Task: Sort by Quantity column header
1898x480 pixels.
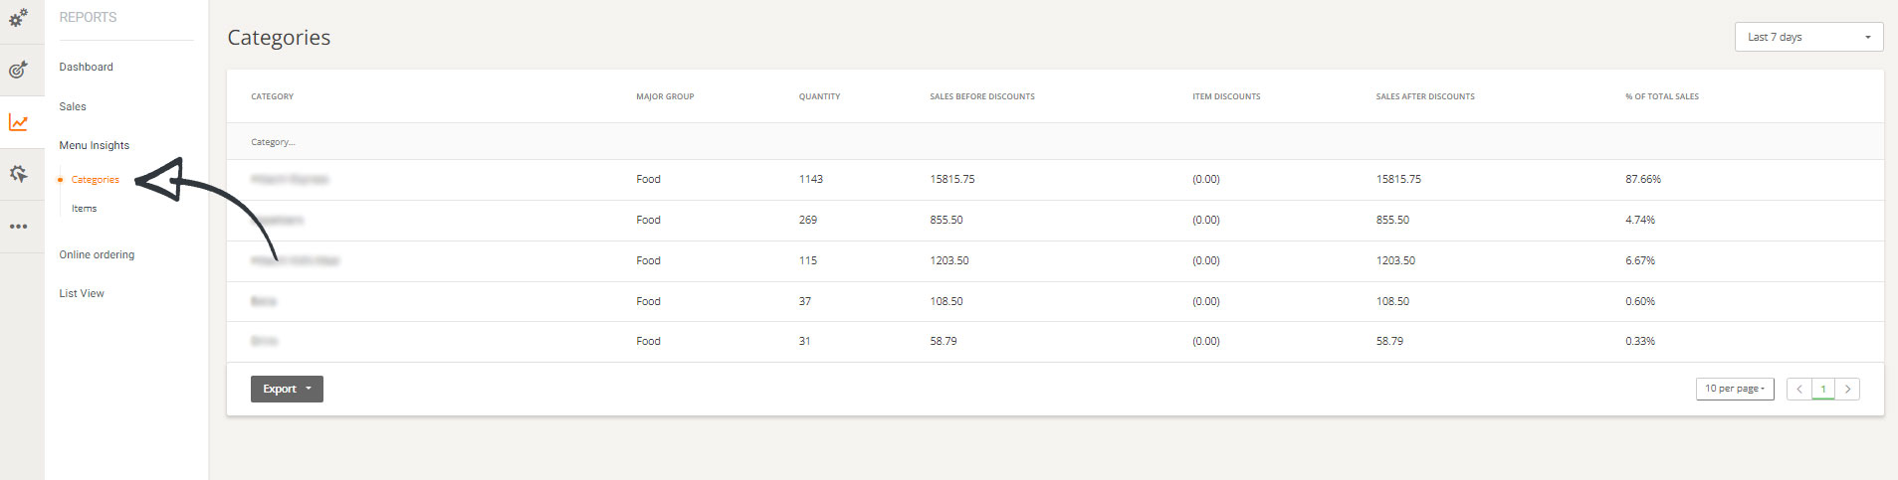Action: (819, 96)
